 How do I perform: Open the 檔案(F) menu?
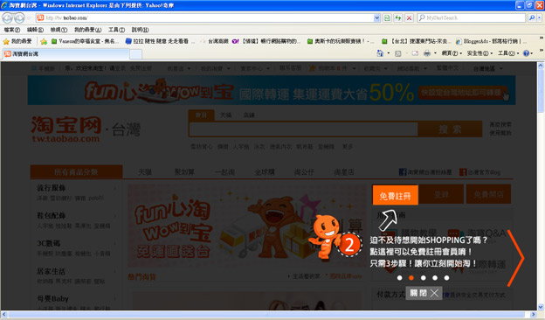click(x=11, y=30)
